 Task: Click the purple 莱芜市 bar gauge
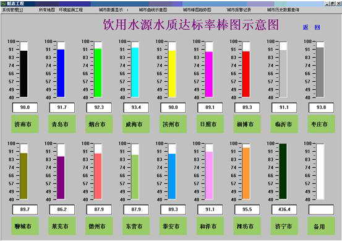[x=61, y=171]
